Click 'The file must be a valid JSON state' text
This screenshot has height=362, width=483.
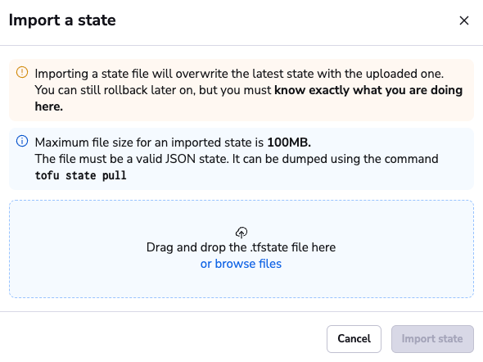pyautogui.click(x=132, y=159)
